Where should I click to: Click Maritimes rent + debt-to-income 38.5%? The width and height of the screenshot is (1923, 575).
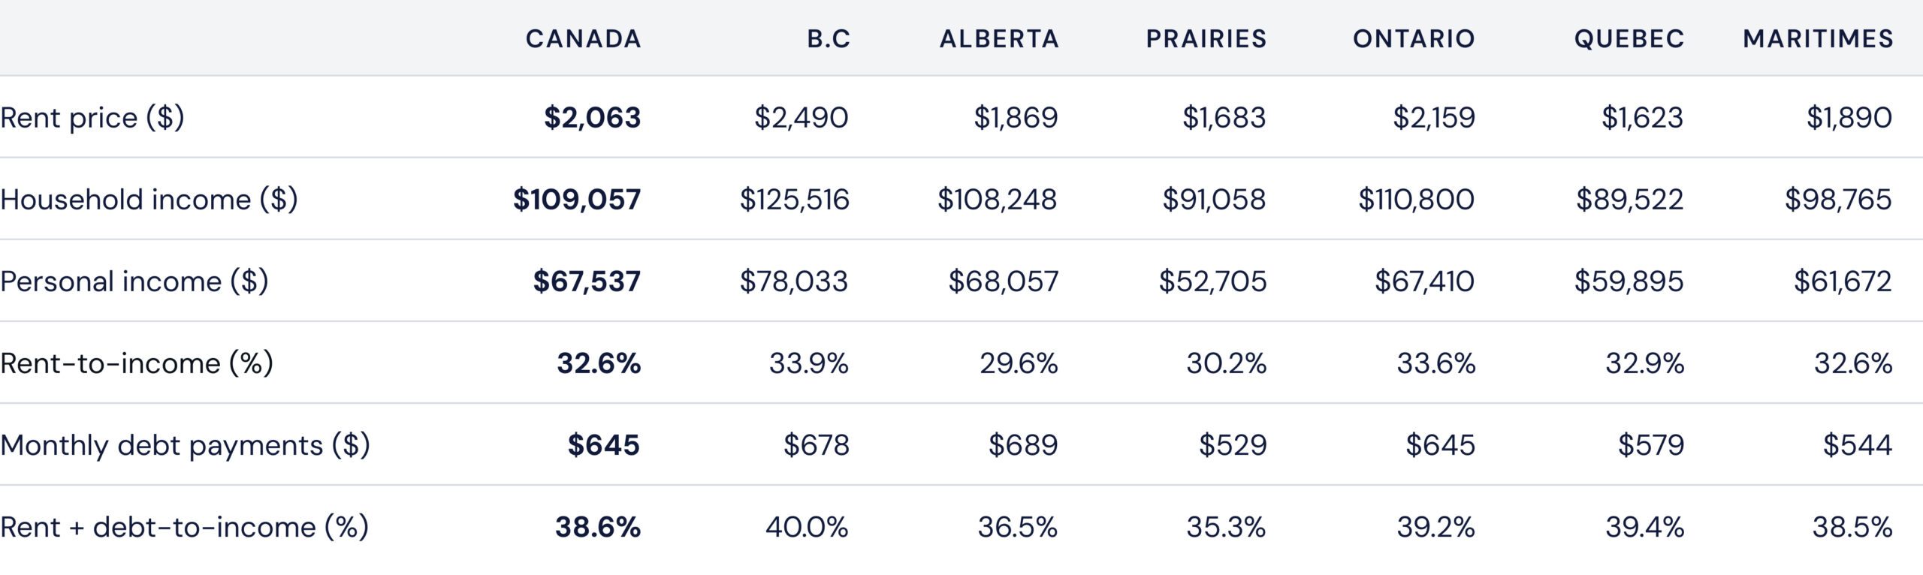pyautogui.click(x=1852, y=527)
